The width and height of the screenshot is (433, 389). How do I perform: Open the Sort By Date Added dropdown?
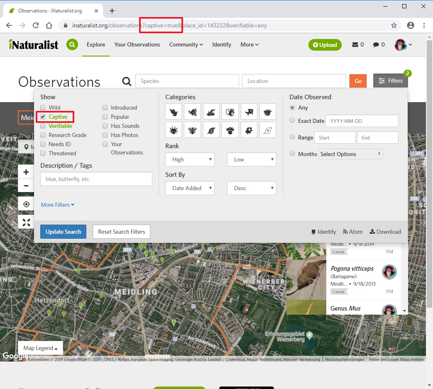click(x=190, y=188)
